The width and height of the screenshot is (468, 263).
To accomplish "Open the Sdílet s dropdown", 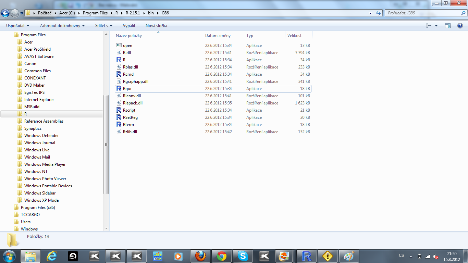I will point(104,26).
